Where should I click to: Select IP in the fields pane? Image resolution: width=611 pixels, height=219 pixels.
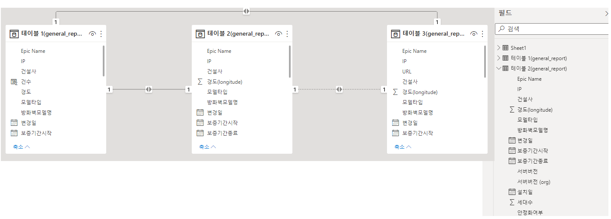click(519, 89)
